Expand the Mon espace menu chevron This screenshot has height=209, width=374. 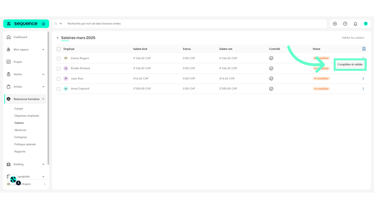coord(43,49)
